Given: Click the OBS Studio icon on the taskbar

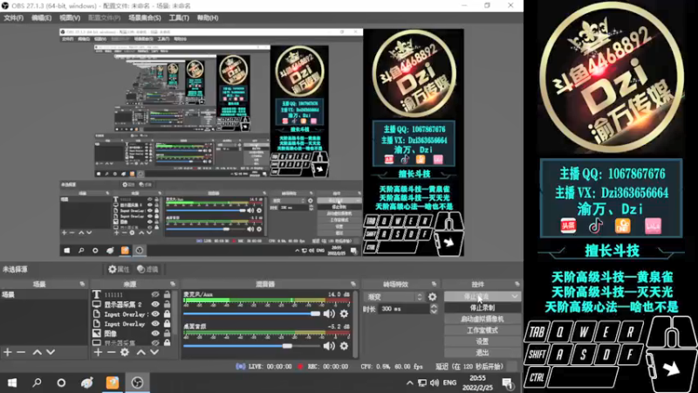Looking at the screenshot, I should 137,383.
